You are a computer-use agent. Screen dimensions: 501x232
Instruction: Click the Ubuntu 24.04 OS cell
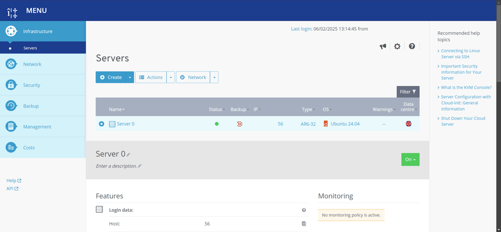[345, 124]
